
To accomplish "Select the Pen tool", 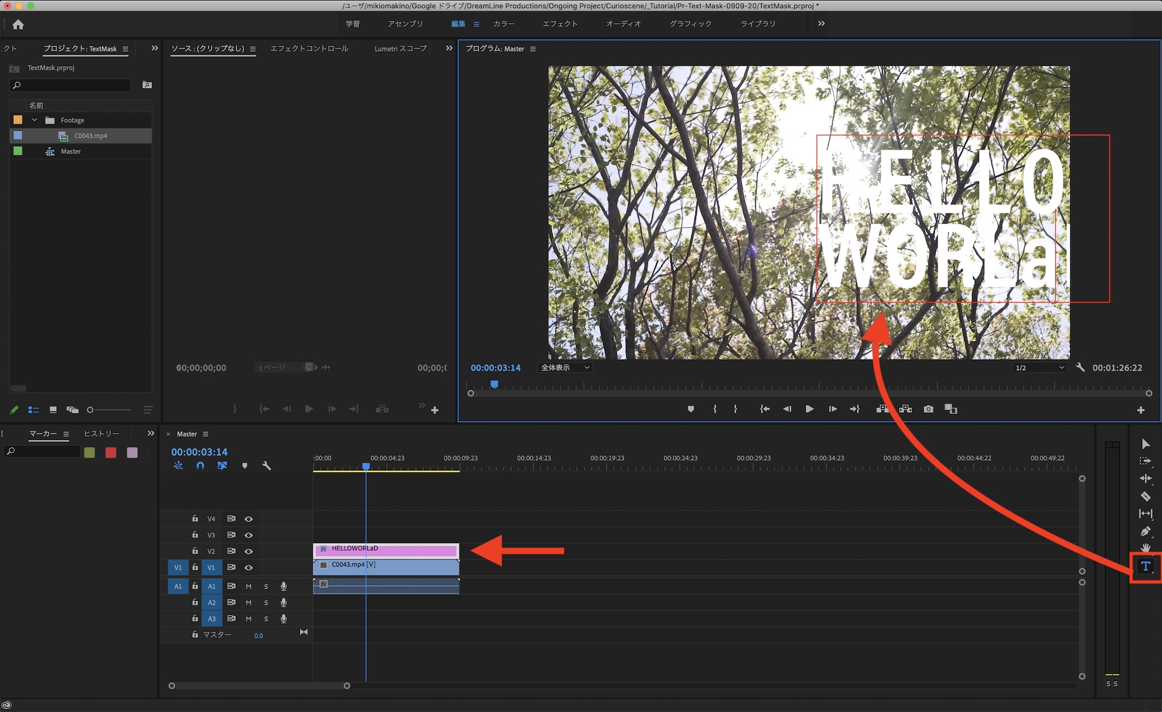I will [x=1145, y=531].
